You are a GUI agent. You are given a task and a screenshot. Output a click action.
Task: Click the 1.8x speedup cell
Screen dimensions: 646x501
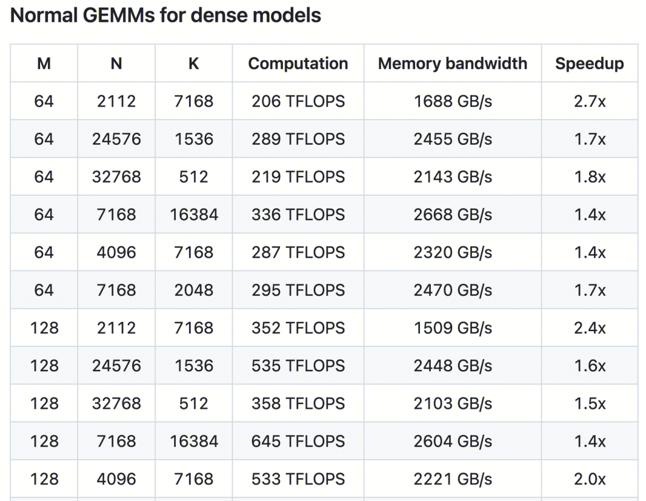589,177
